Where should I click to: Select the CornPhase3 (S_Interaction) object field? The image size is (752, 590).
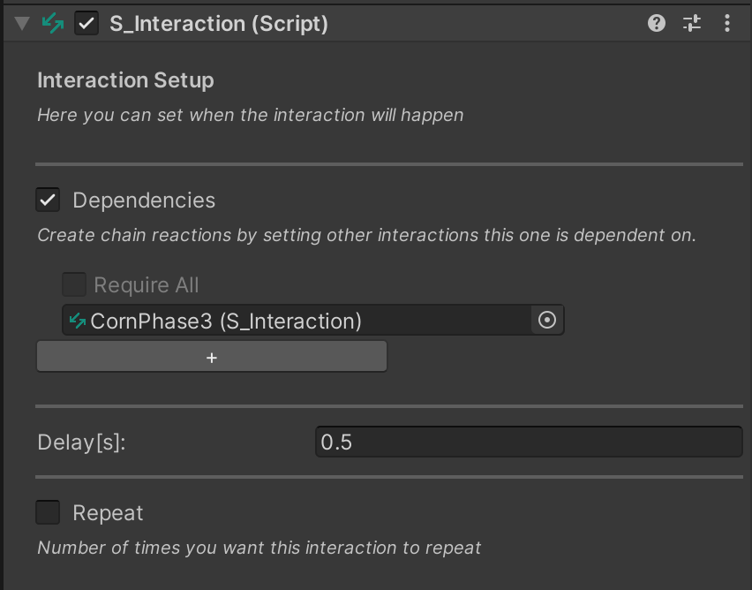(300, 321)
